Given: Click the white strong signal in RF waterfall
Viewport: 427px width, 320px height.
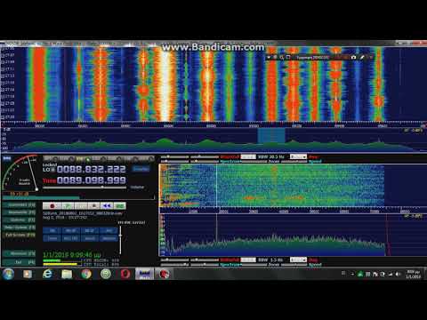Looking at the screenshot, I should (165, 84).
